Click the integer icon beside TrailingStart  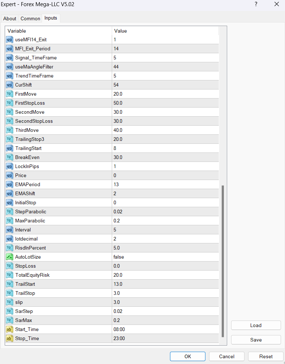coord(9,148)
